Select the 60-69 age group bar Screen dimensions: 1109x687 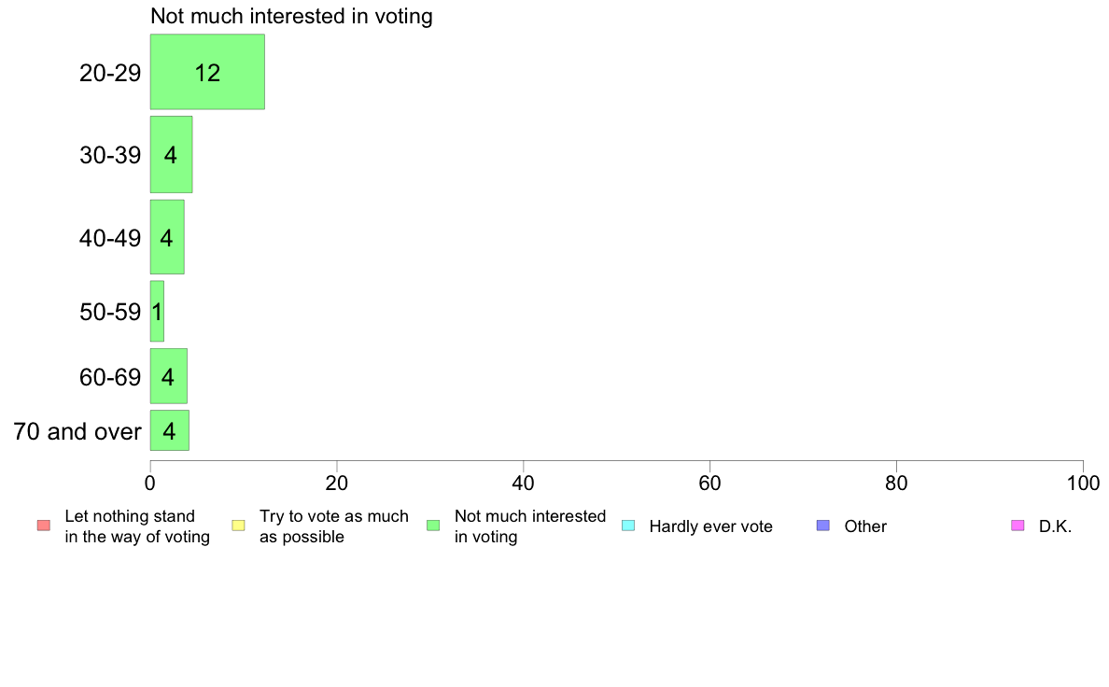pyautogui.click(x=168, y=376)
